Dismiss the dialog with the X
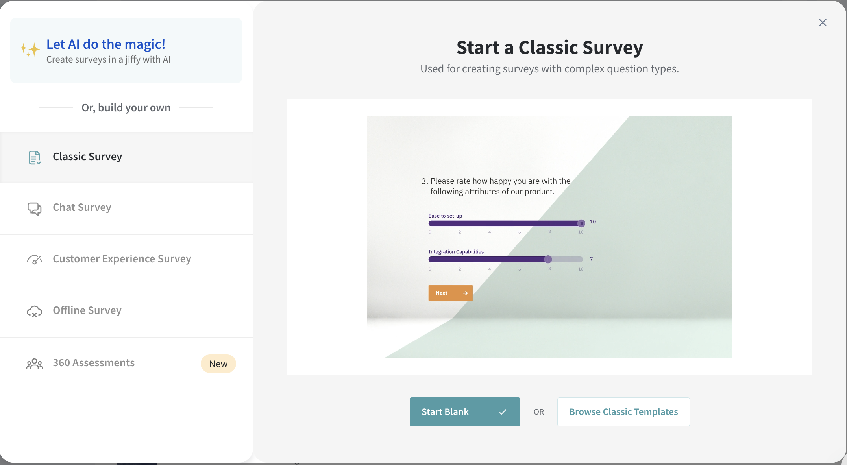The height and width of the screenshot is (465, 847). coord(823,22)
